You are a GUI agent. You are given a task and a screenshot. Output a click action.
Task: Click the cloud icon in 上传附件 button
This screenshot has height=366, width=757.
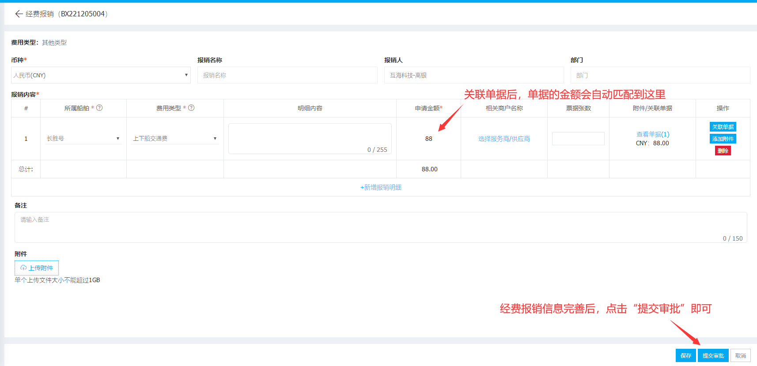coord(23,268)
